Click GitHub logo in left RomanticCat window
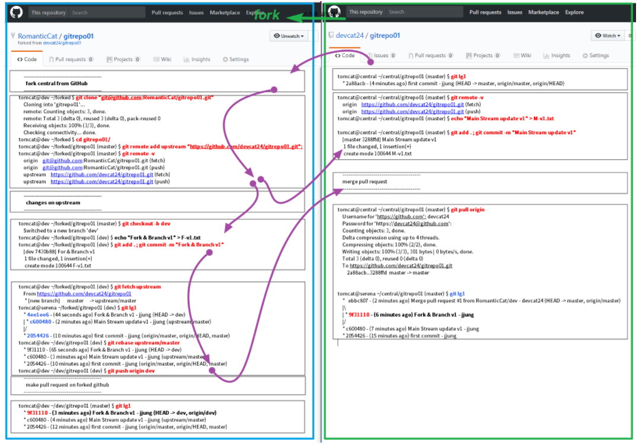 (x=17, y=12)
